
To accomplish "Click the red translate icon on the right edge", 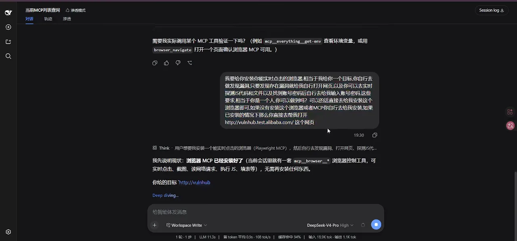I will pyautogui.click(x=510, y=126).
